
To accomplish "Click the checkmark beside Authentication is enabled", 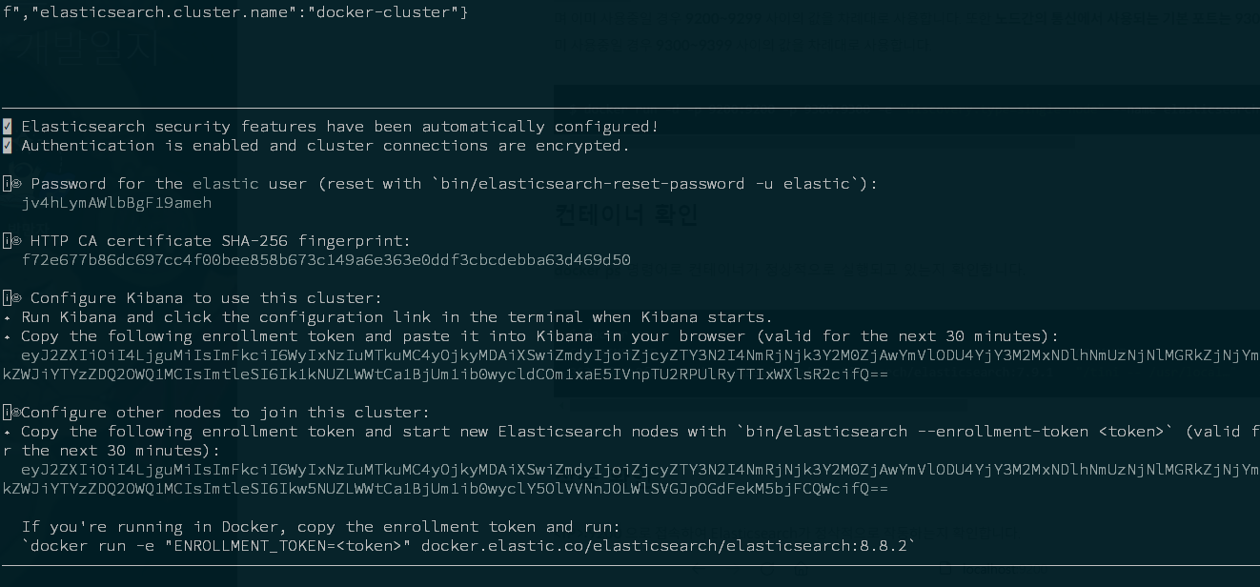I will click(x=8, y=146).
